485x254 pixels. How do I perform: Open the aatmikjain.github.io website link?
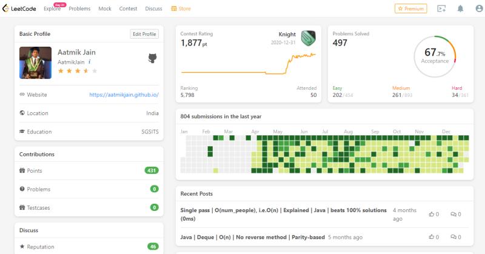point(124,95)
